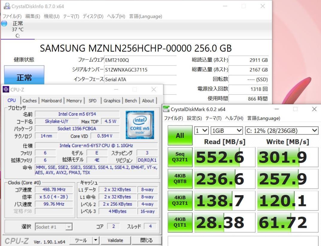Click the CPU-Z title bar icon
Viewport: 321px width, 246px height.
pos(6,90)
